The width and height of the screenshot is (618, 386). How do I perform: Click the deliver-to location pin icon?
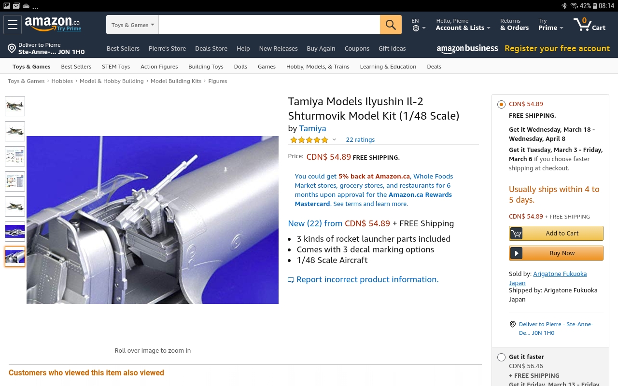12,48
